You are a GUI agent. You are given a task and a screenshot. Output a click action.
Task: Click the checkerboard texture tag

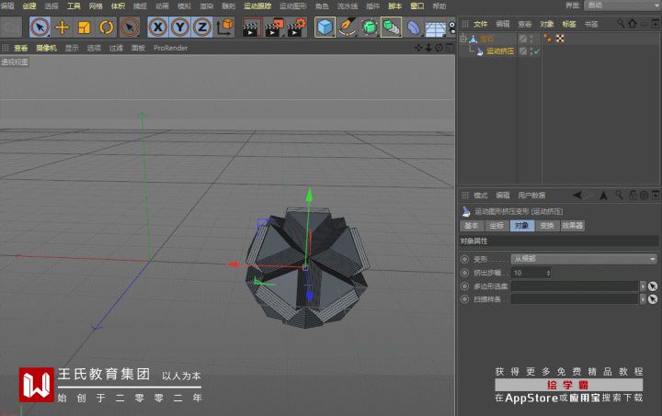pyautogui.click(x=560, y=39)
